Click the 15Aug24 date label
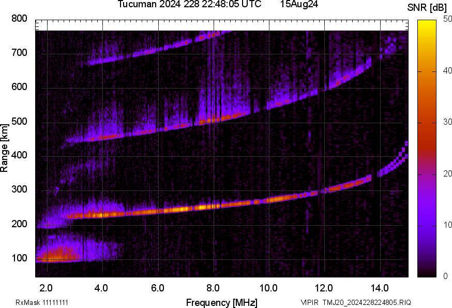Screen dimensions: 452x308 tap(299, 5)
